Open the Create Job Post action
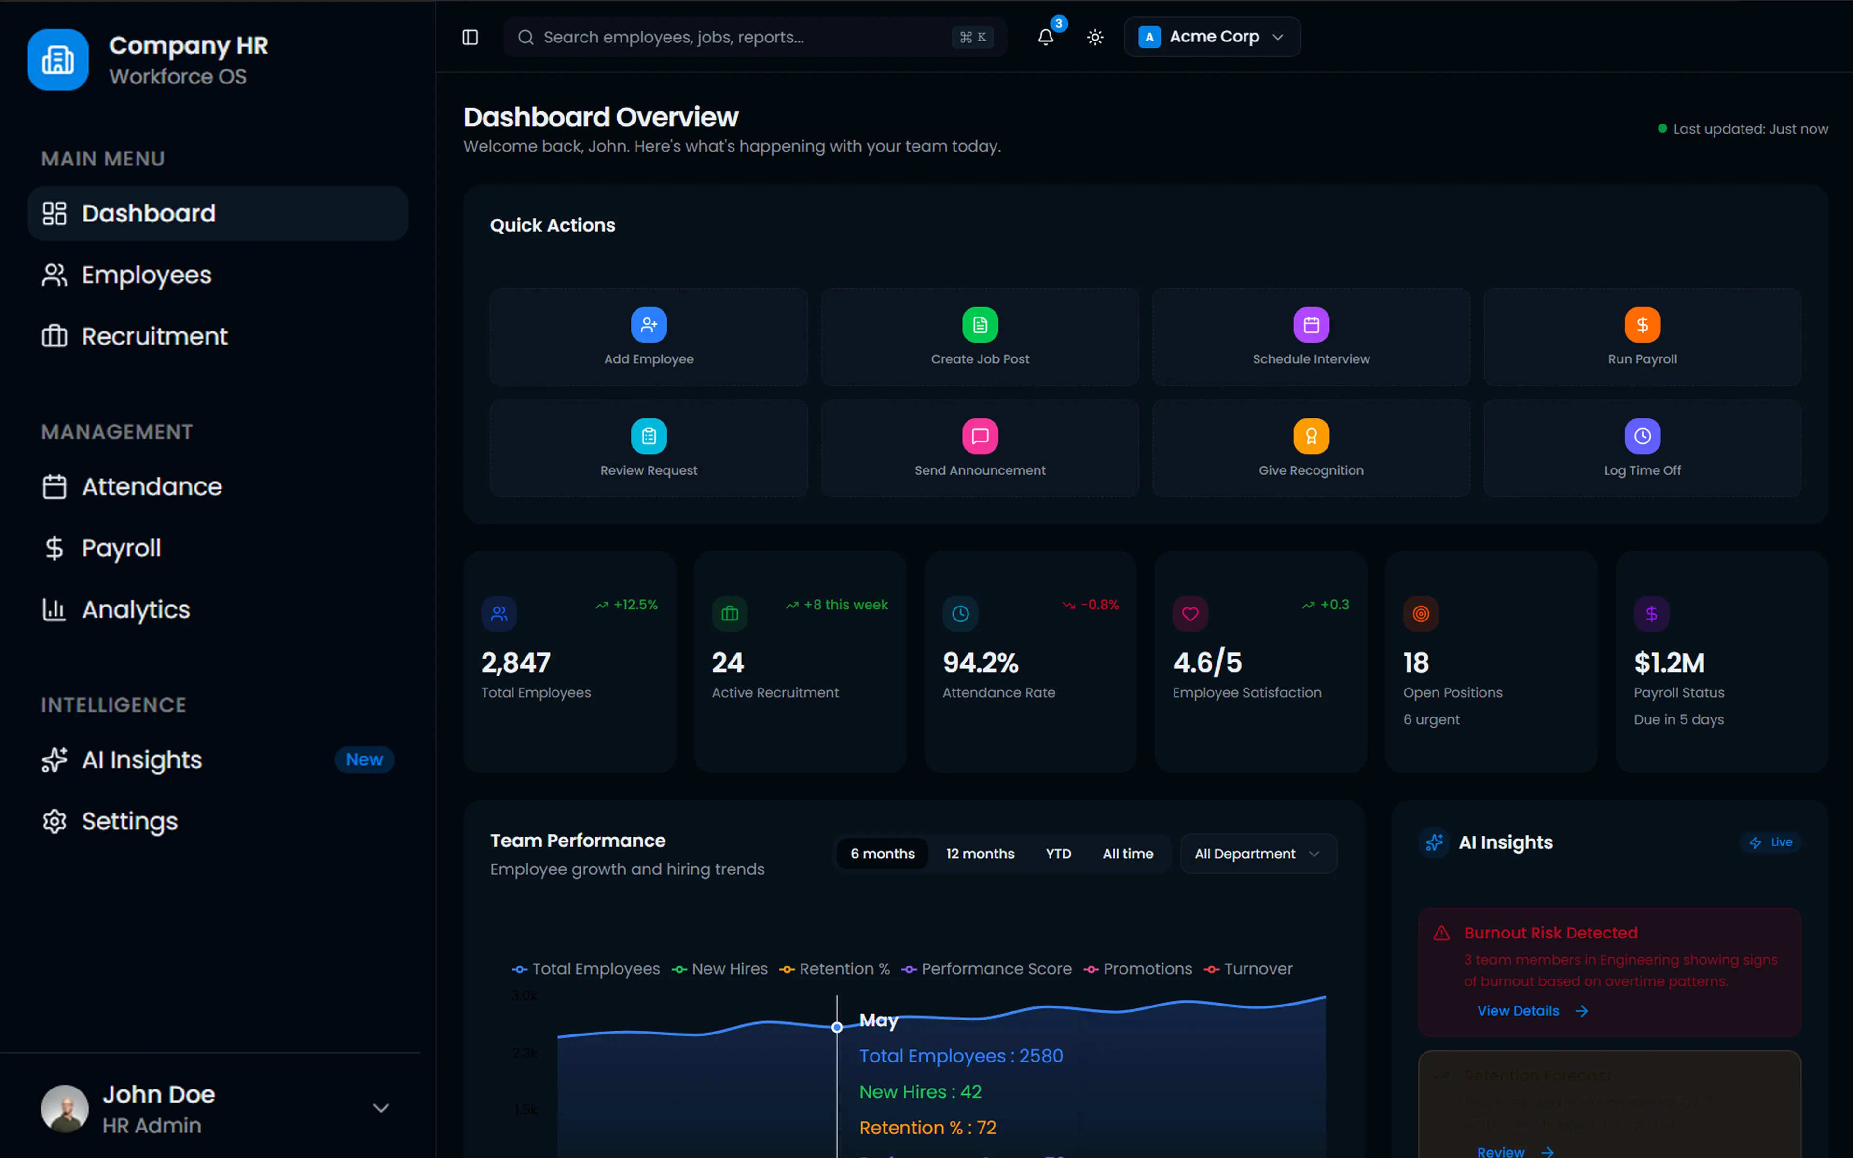Image resolution: width=1853 pixels, height=1158 pixels. [979, 337]
